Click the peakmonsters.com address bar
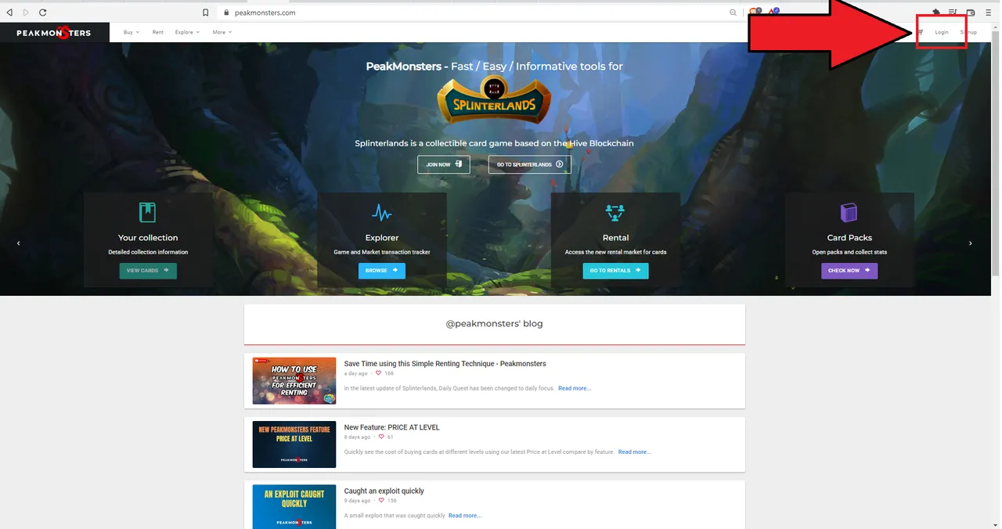 click(470, 13)
